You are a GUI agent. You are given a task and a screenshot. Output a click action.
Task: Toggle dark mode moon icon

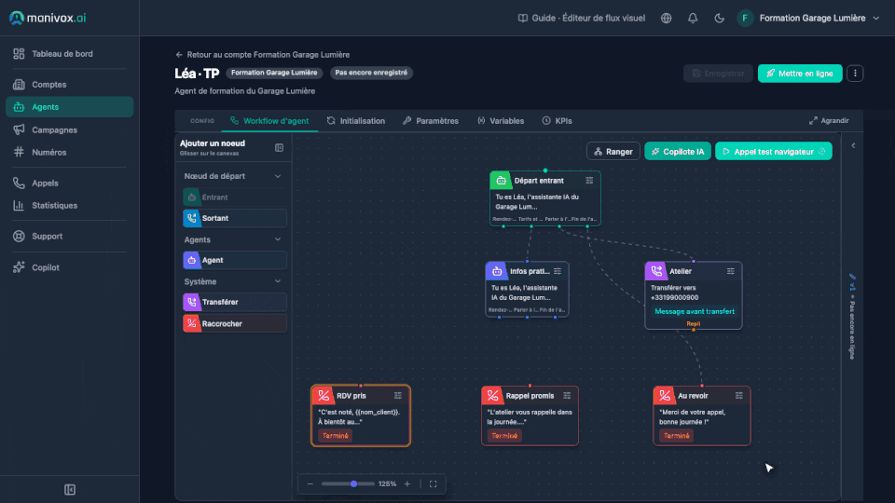pos(719,18)
